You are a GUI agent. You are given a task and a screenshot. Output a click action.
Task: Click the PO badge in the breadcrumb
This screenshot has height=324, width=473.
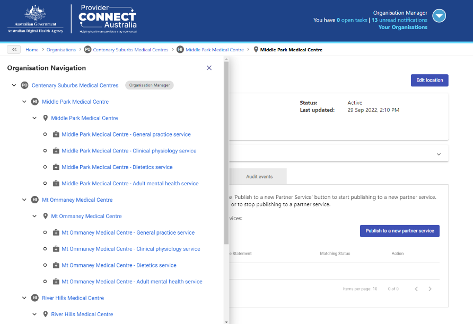click(x=87, y=49)
